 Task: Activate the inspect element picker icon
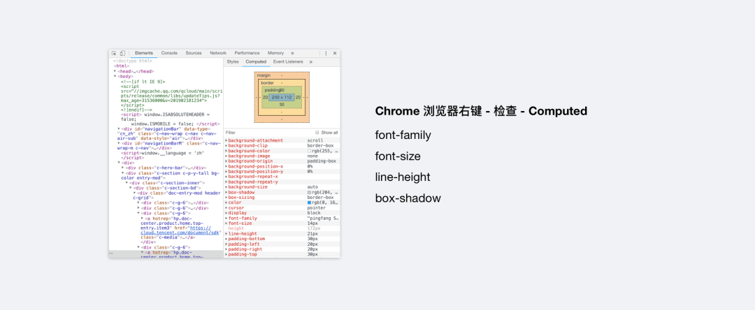point(114,53)
